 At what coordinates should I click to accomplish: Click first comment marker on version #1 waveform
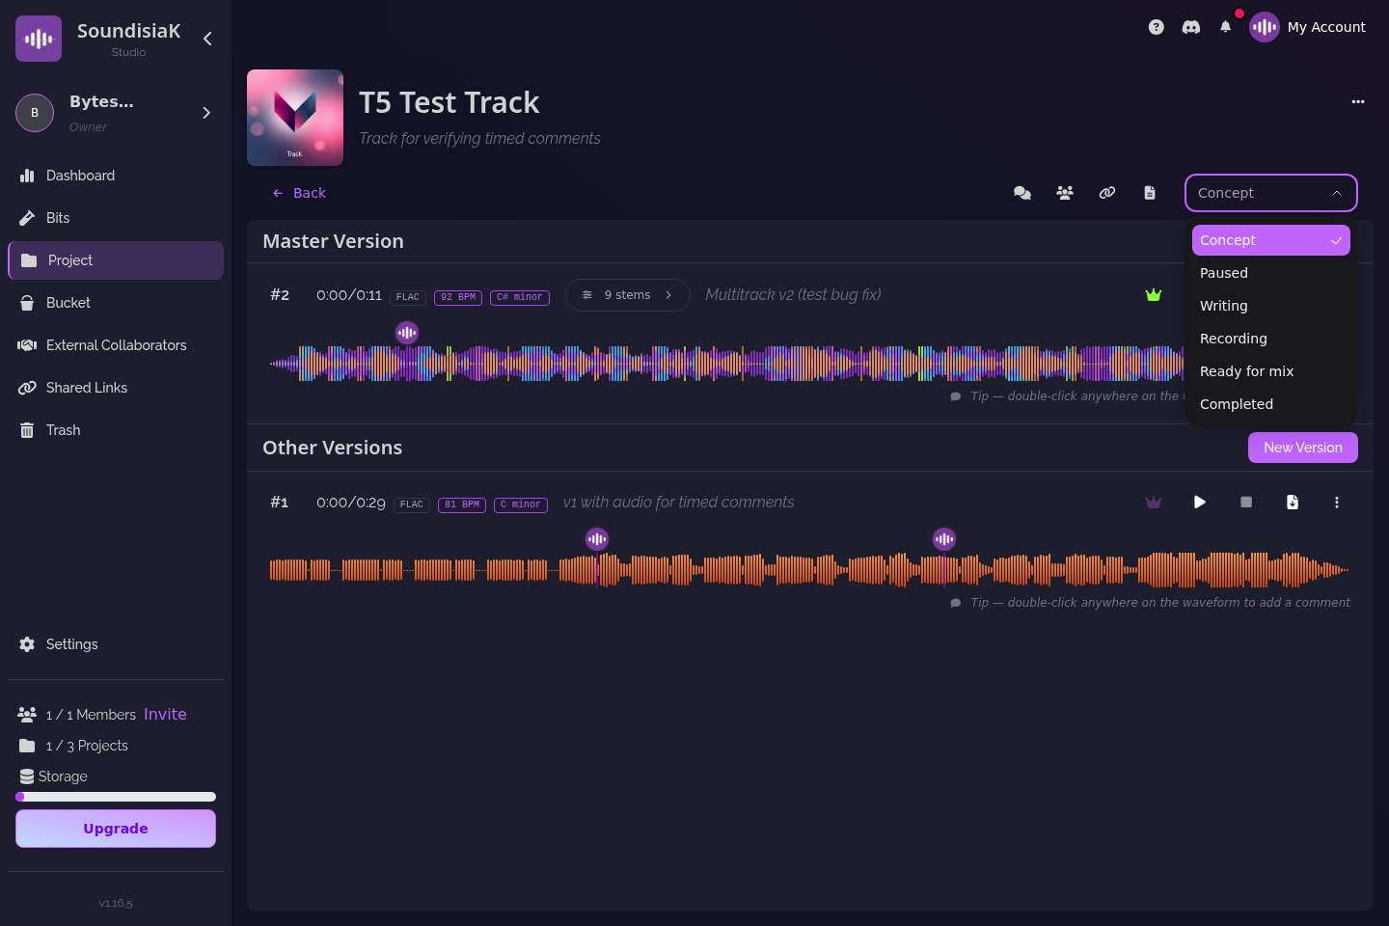[x=597, y=539]
